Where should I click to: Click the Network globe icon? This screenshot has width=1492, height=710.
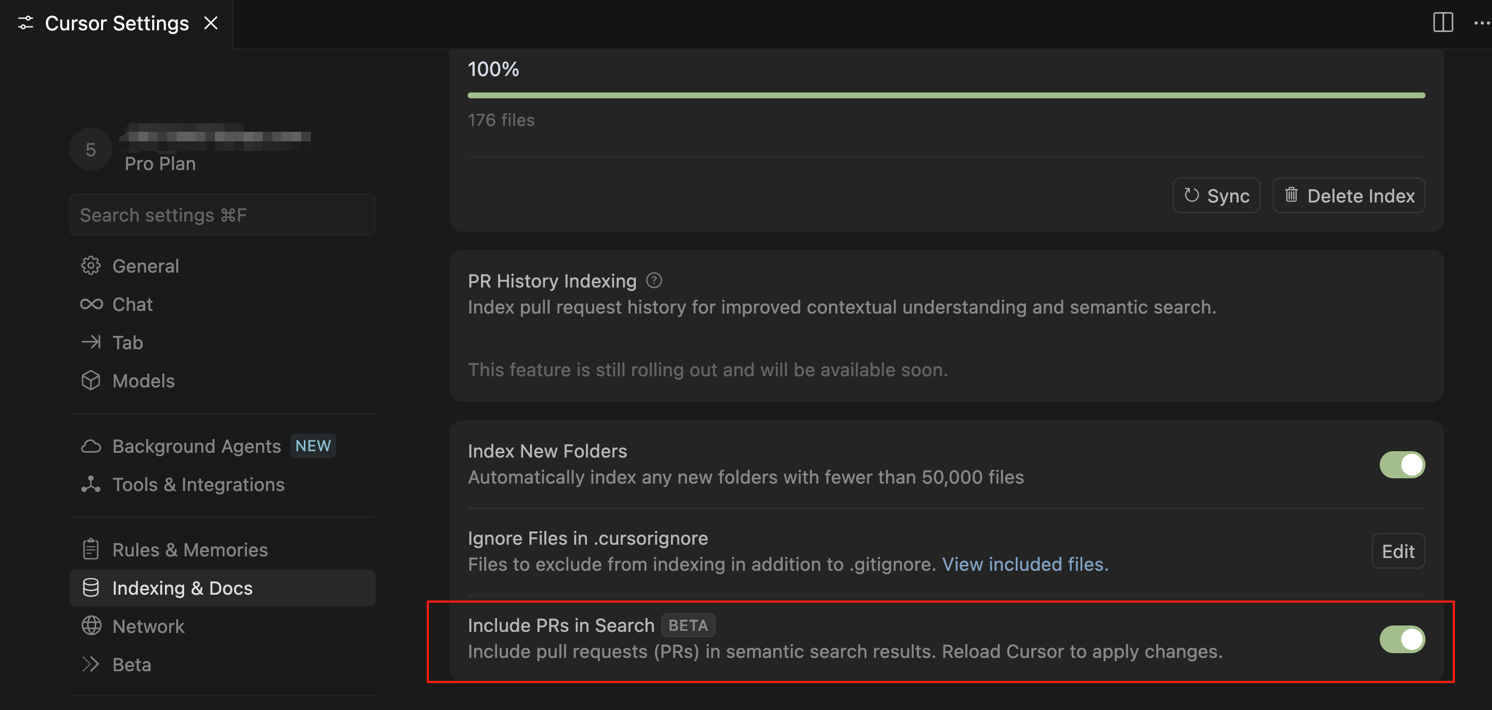point(91,626)
